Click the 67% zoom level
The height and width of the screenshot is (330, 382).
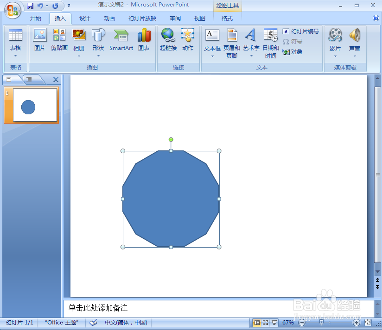coord(288,323)
